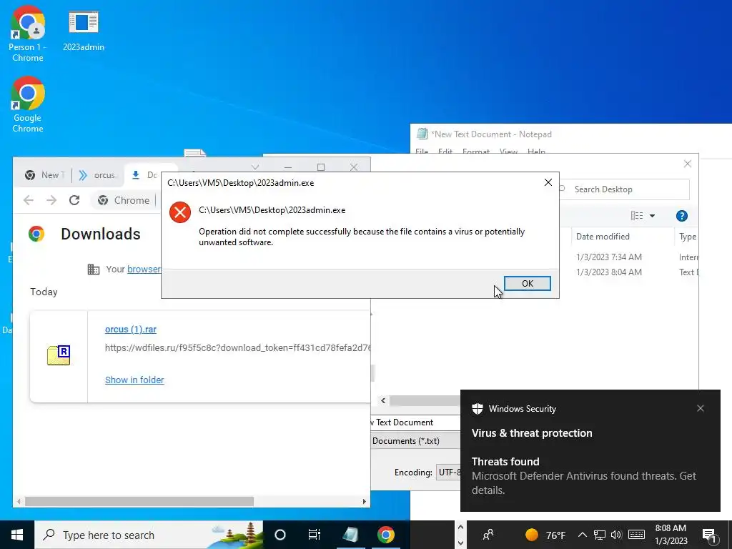Screen dimensions: 732x549
Task: Open the Person 1 Chrome desktop shortcut
Action: coord(28,34)
